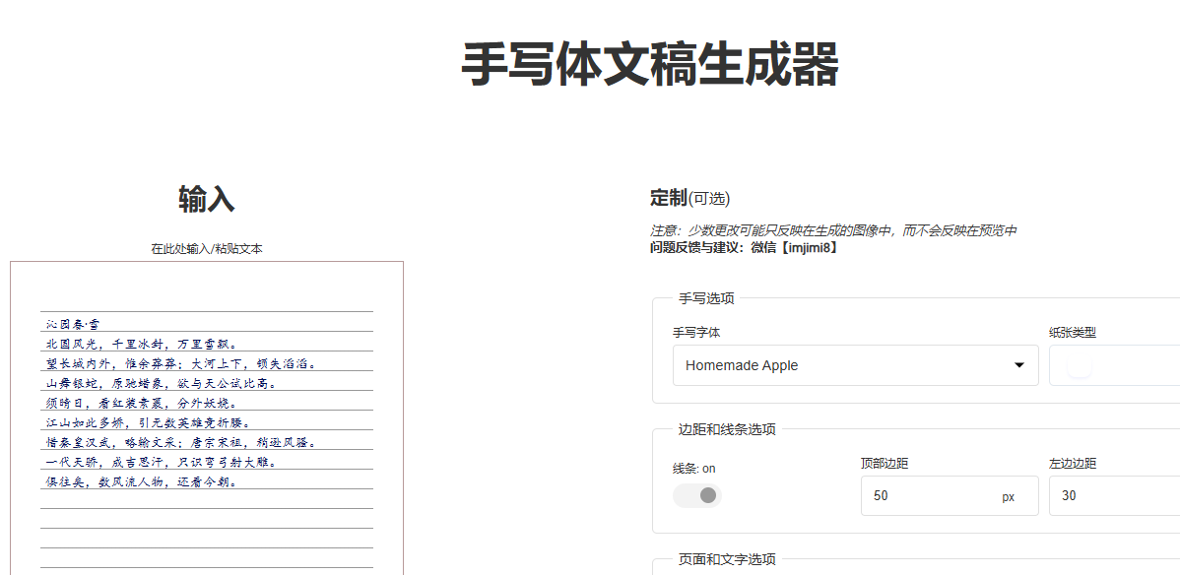
Task: Click the 手写体文稿生成器 page title
Action: (x=650, y=66)
